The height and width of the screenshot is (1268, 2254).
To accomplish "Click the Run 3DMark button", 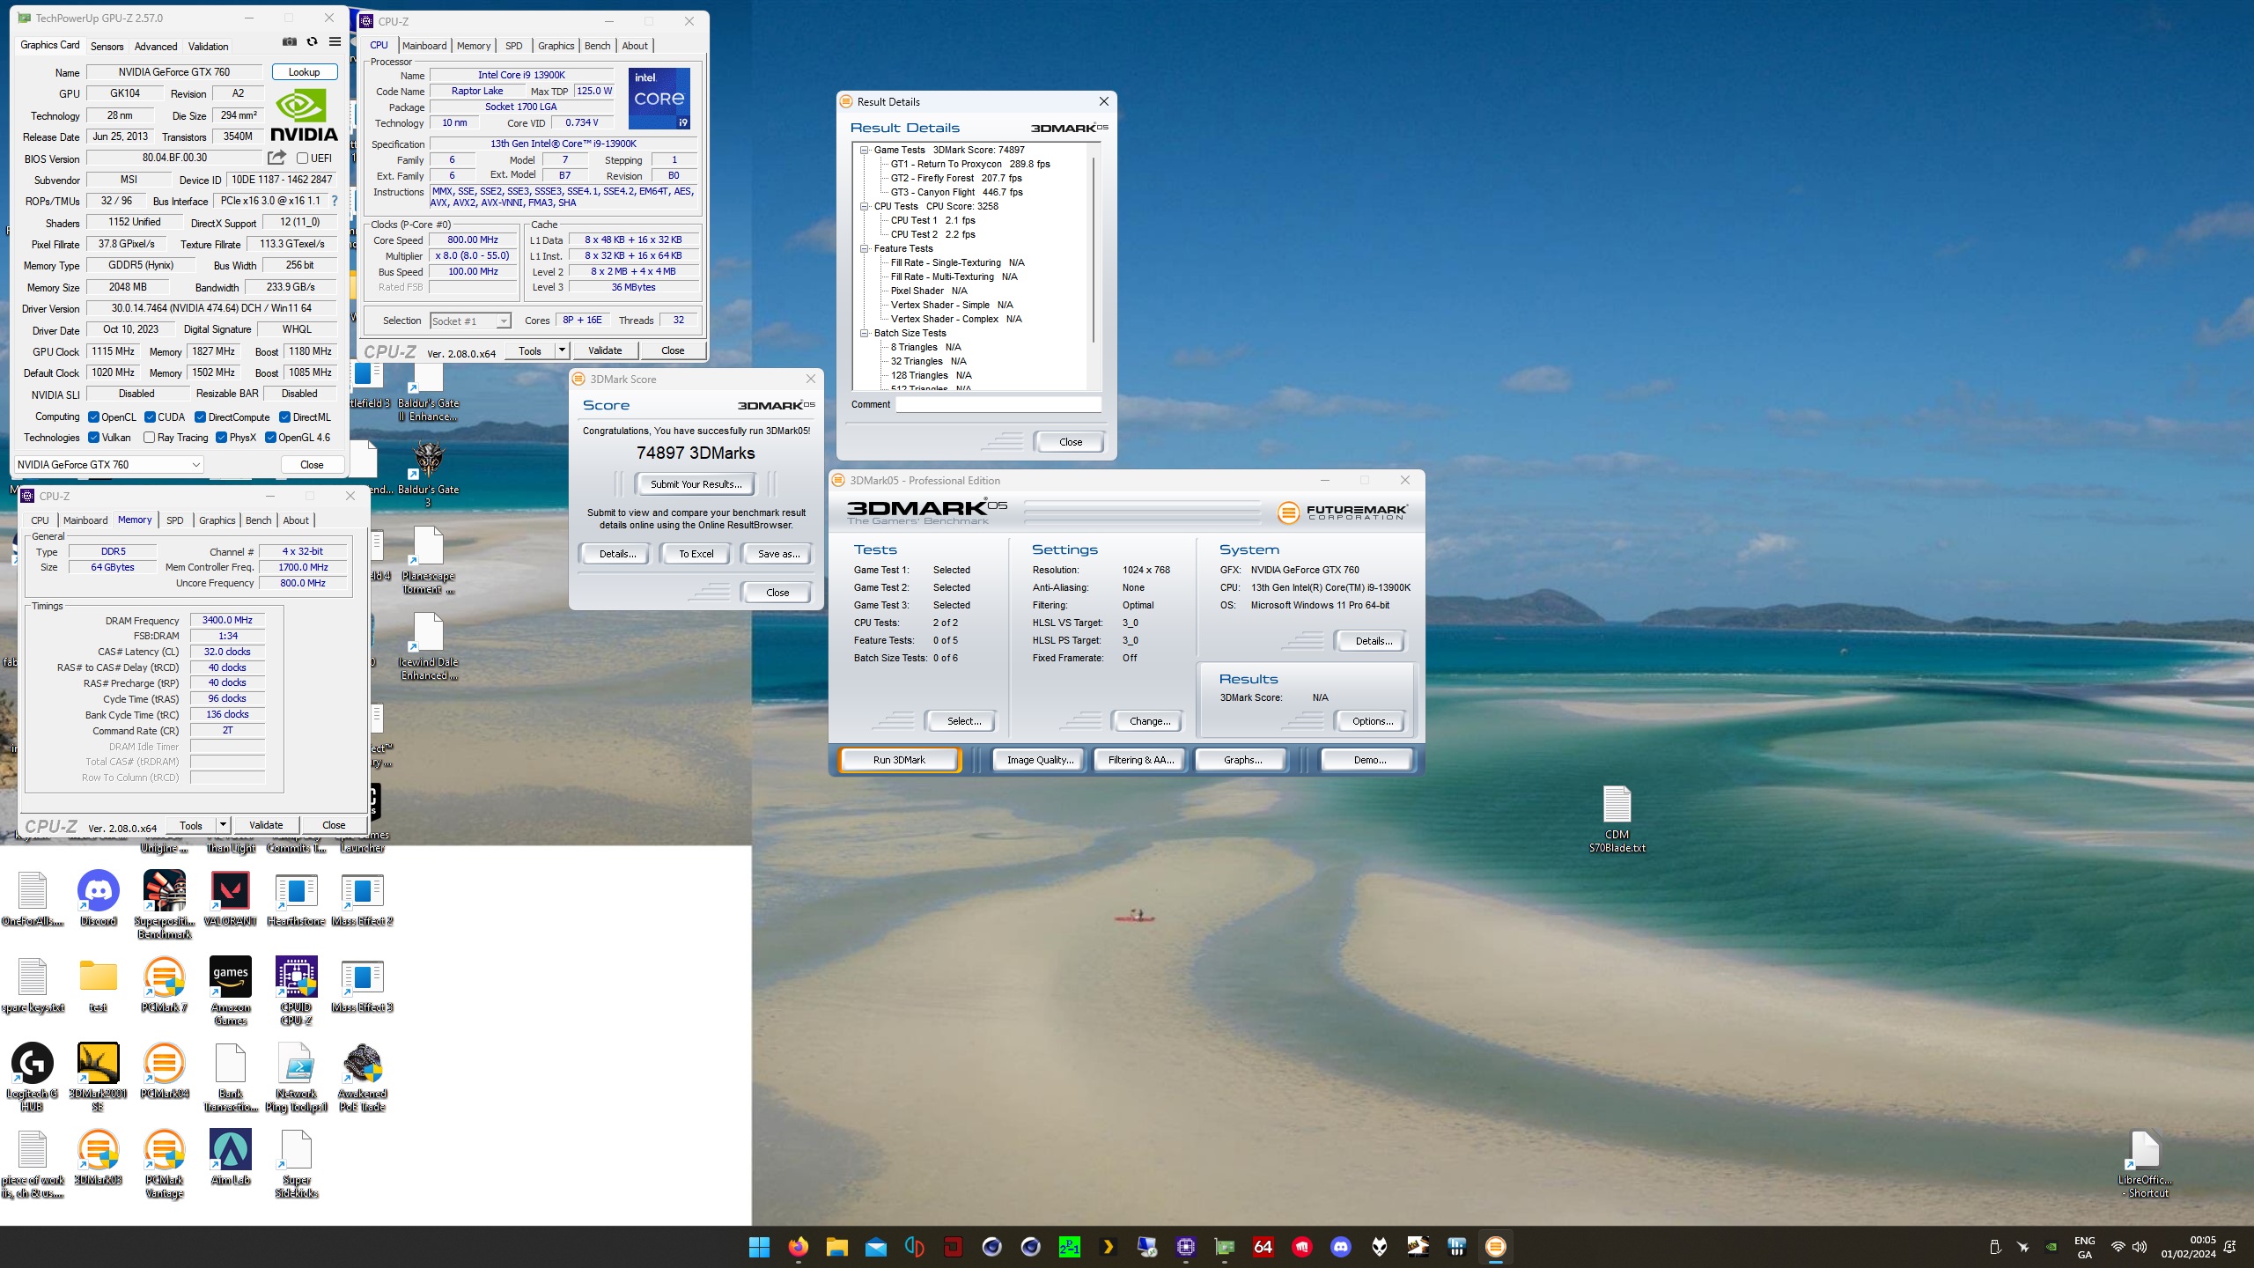I will [899, 760].
